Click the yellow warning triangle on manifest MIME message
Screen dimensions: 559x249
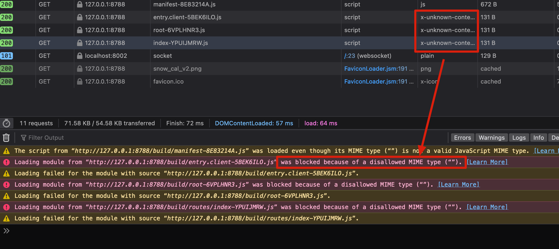[6, 151]
